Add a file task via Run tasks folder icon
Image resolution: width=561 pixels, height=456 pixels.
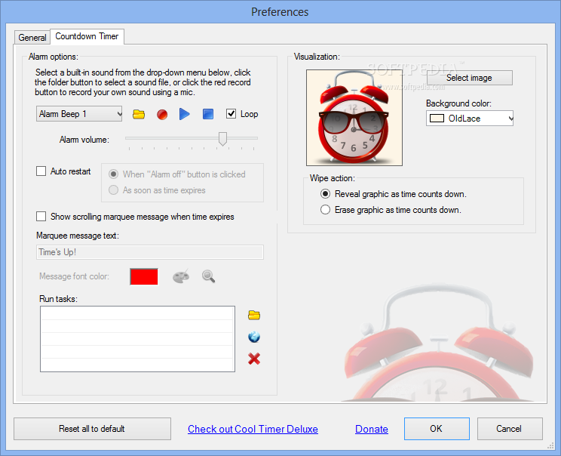pyautogui.click(x=254, y=315)
